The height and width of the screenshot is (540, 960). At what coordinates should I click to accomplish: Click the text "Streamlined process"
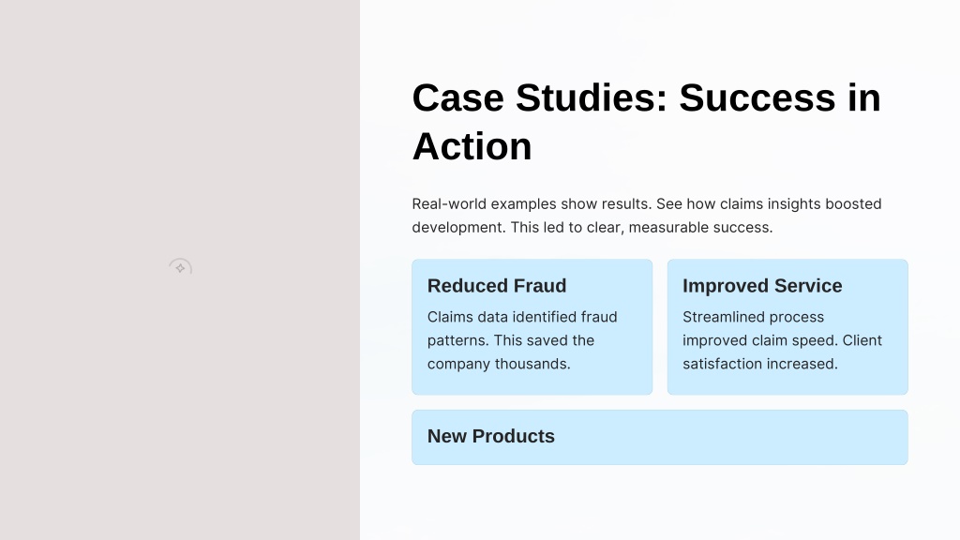[x=753, y=317]
